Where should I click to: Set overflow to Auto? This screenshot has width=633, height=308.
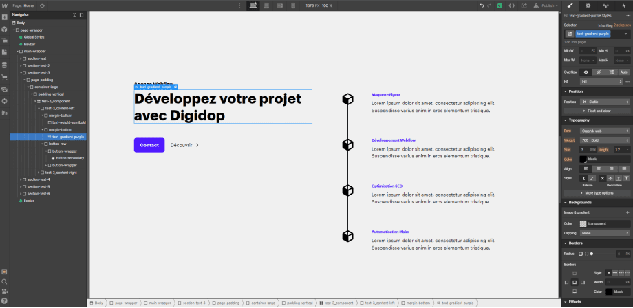pyautogui.click(x=624, y=71)
